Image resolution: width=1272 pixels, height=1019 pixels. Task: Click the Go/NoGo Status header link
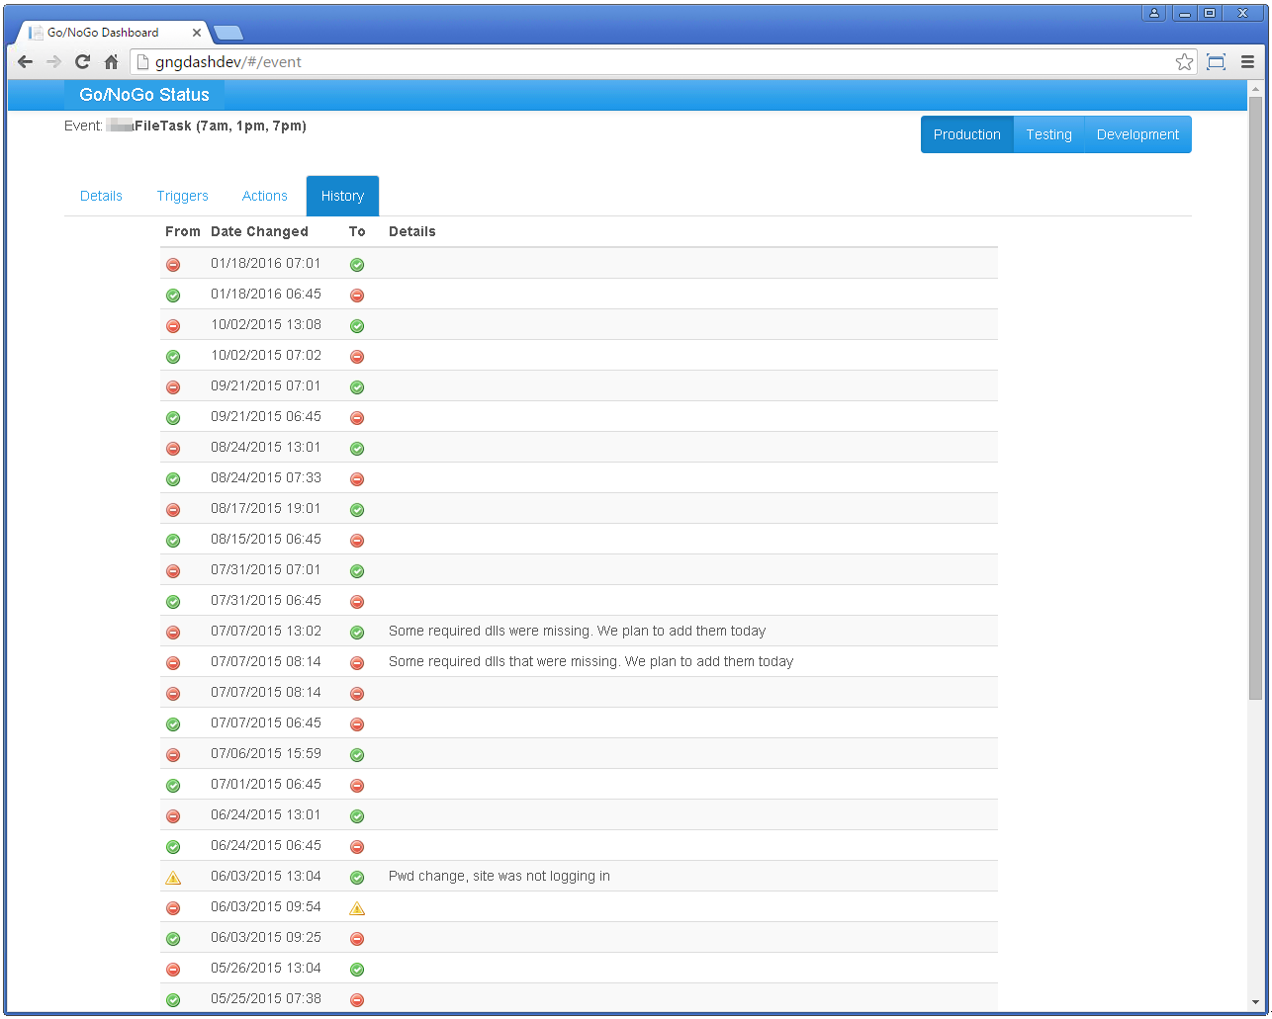point(144,95)
